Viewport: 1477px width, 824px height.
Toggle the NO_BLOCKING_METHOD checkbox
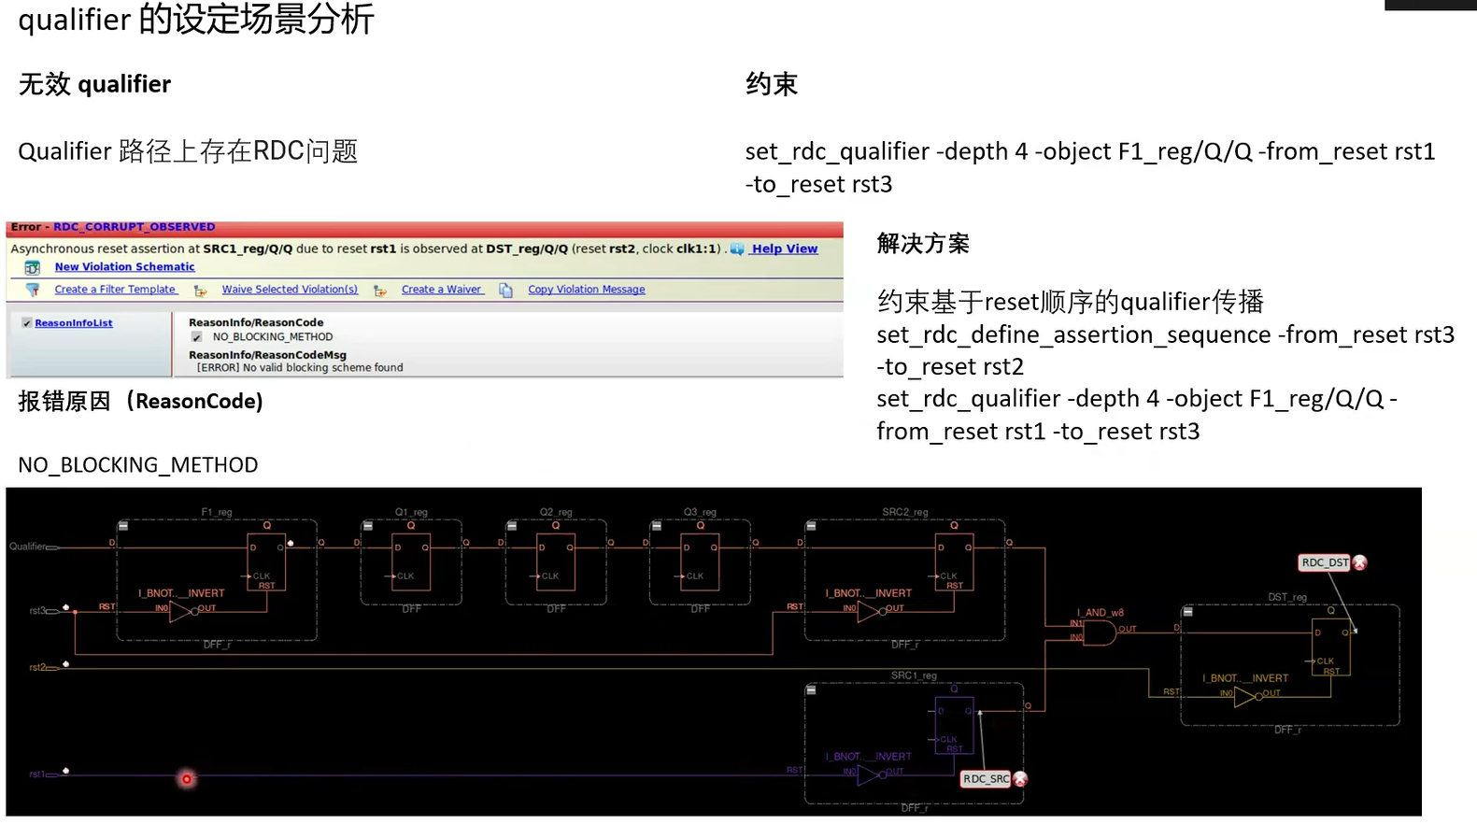pos(196,337)
